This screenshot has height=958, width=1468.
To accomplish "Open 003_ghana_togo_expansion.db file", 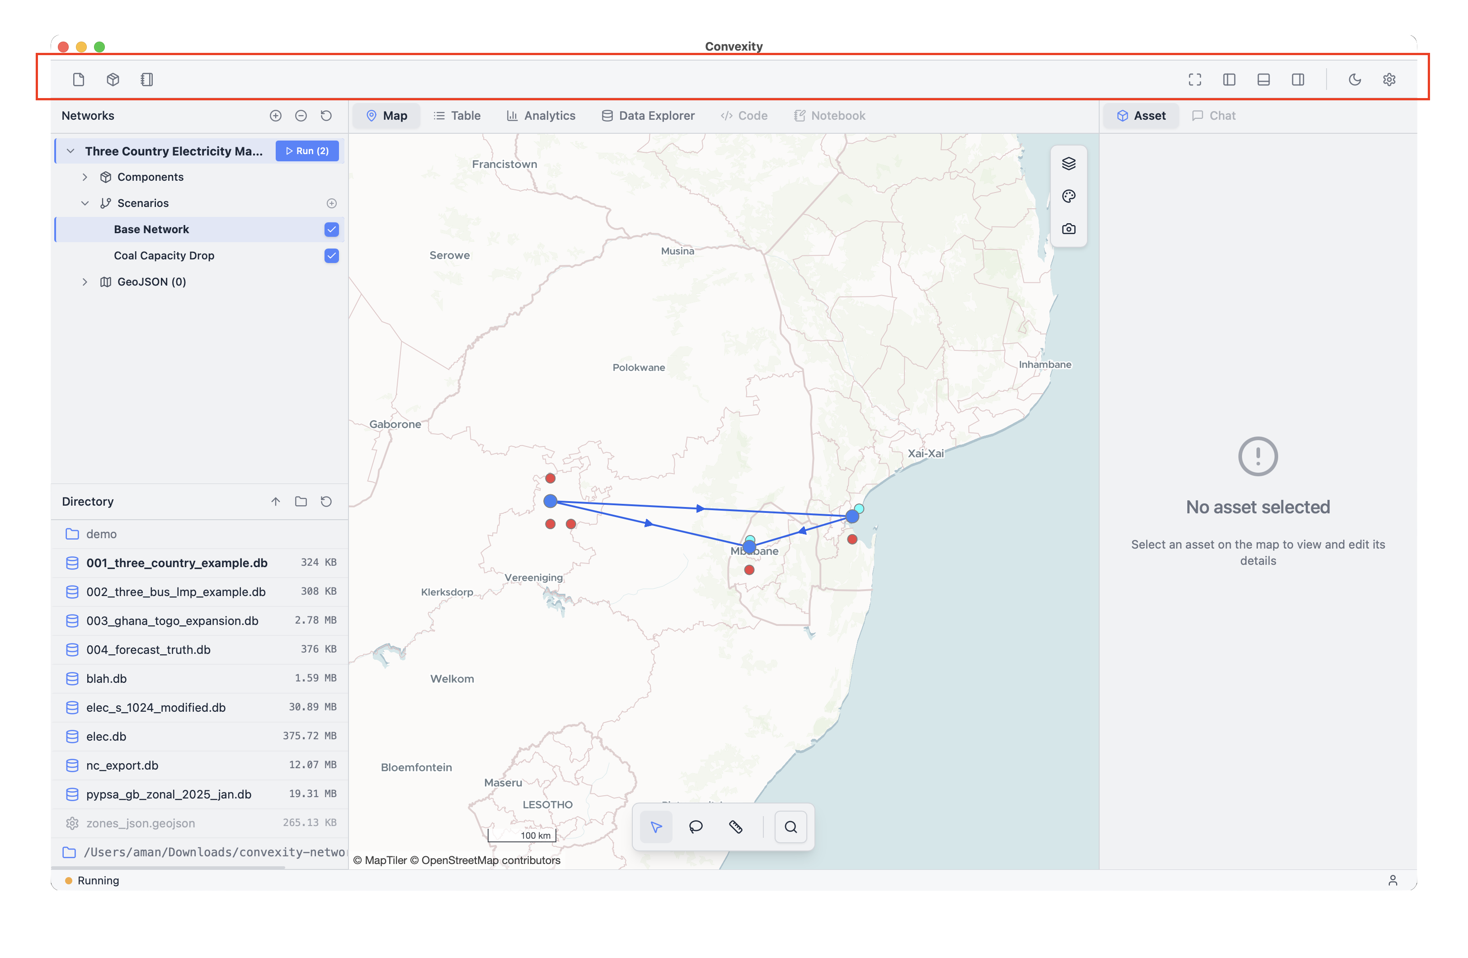I will click(x=172, y=620).
